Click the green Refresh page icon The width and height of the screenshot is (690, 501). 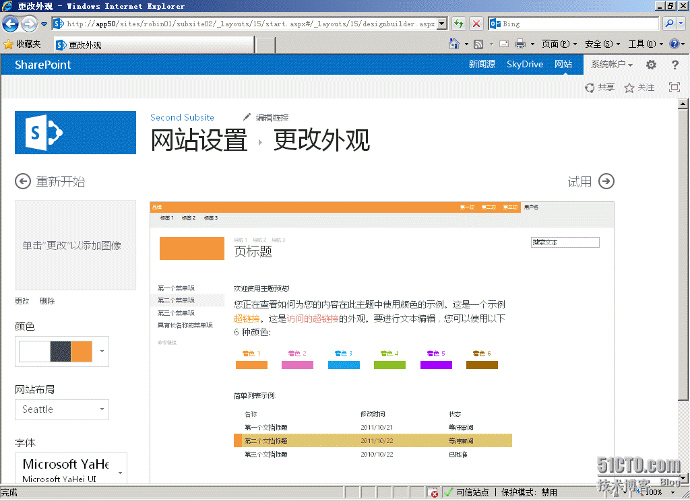pyautogui.click(x=458, y=24)
